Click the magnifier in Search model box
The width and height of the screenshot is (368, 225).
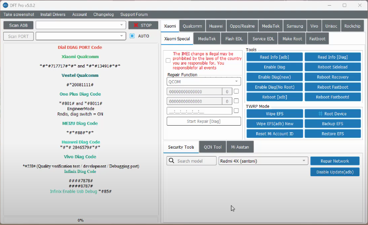tap(172, 161)
